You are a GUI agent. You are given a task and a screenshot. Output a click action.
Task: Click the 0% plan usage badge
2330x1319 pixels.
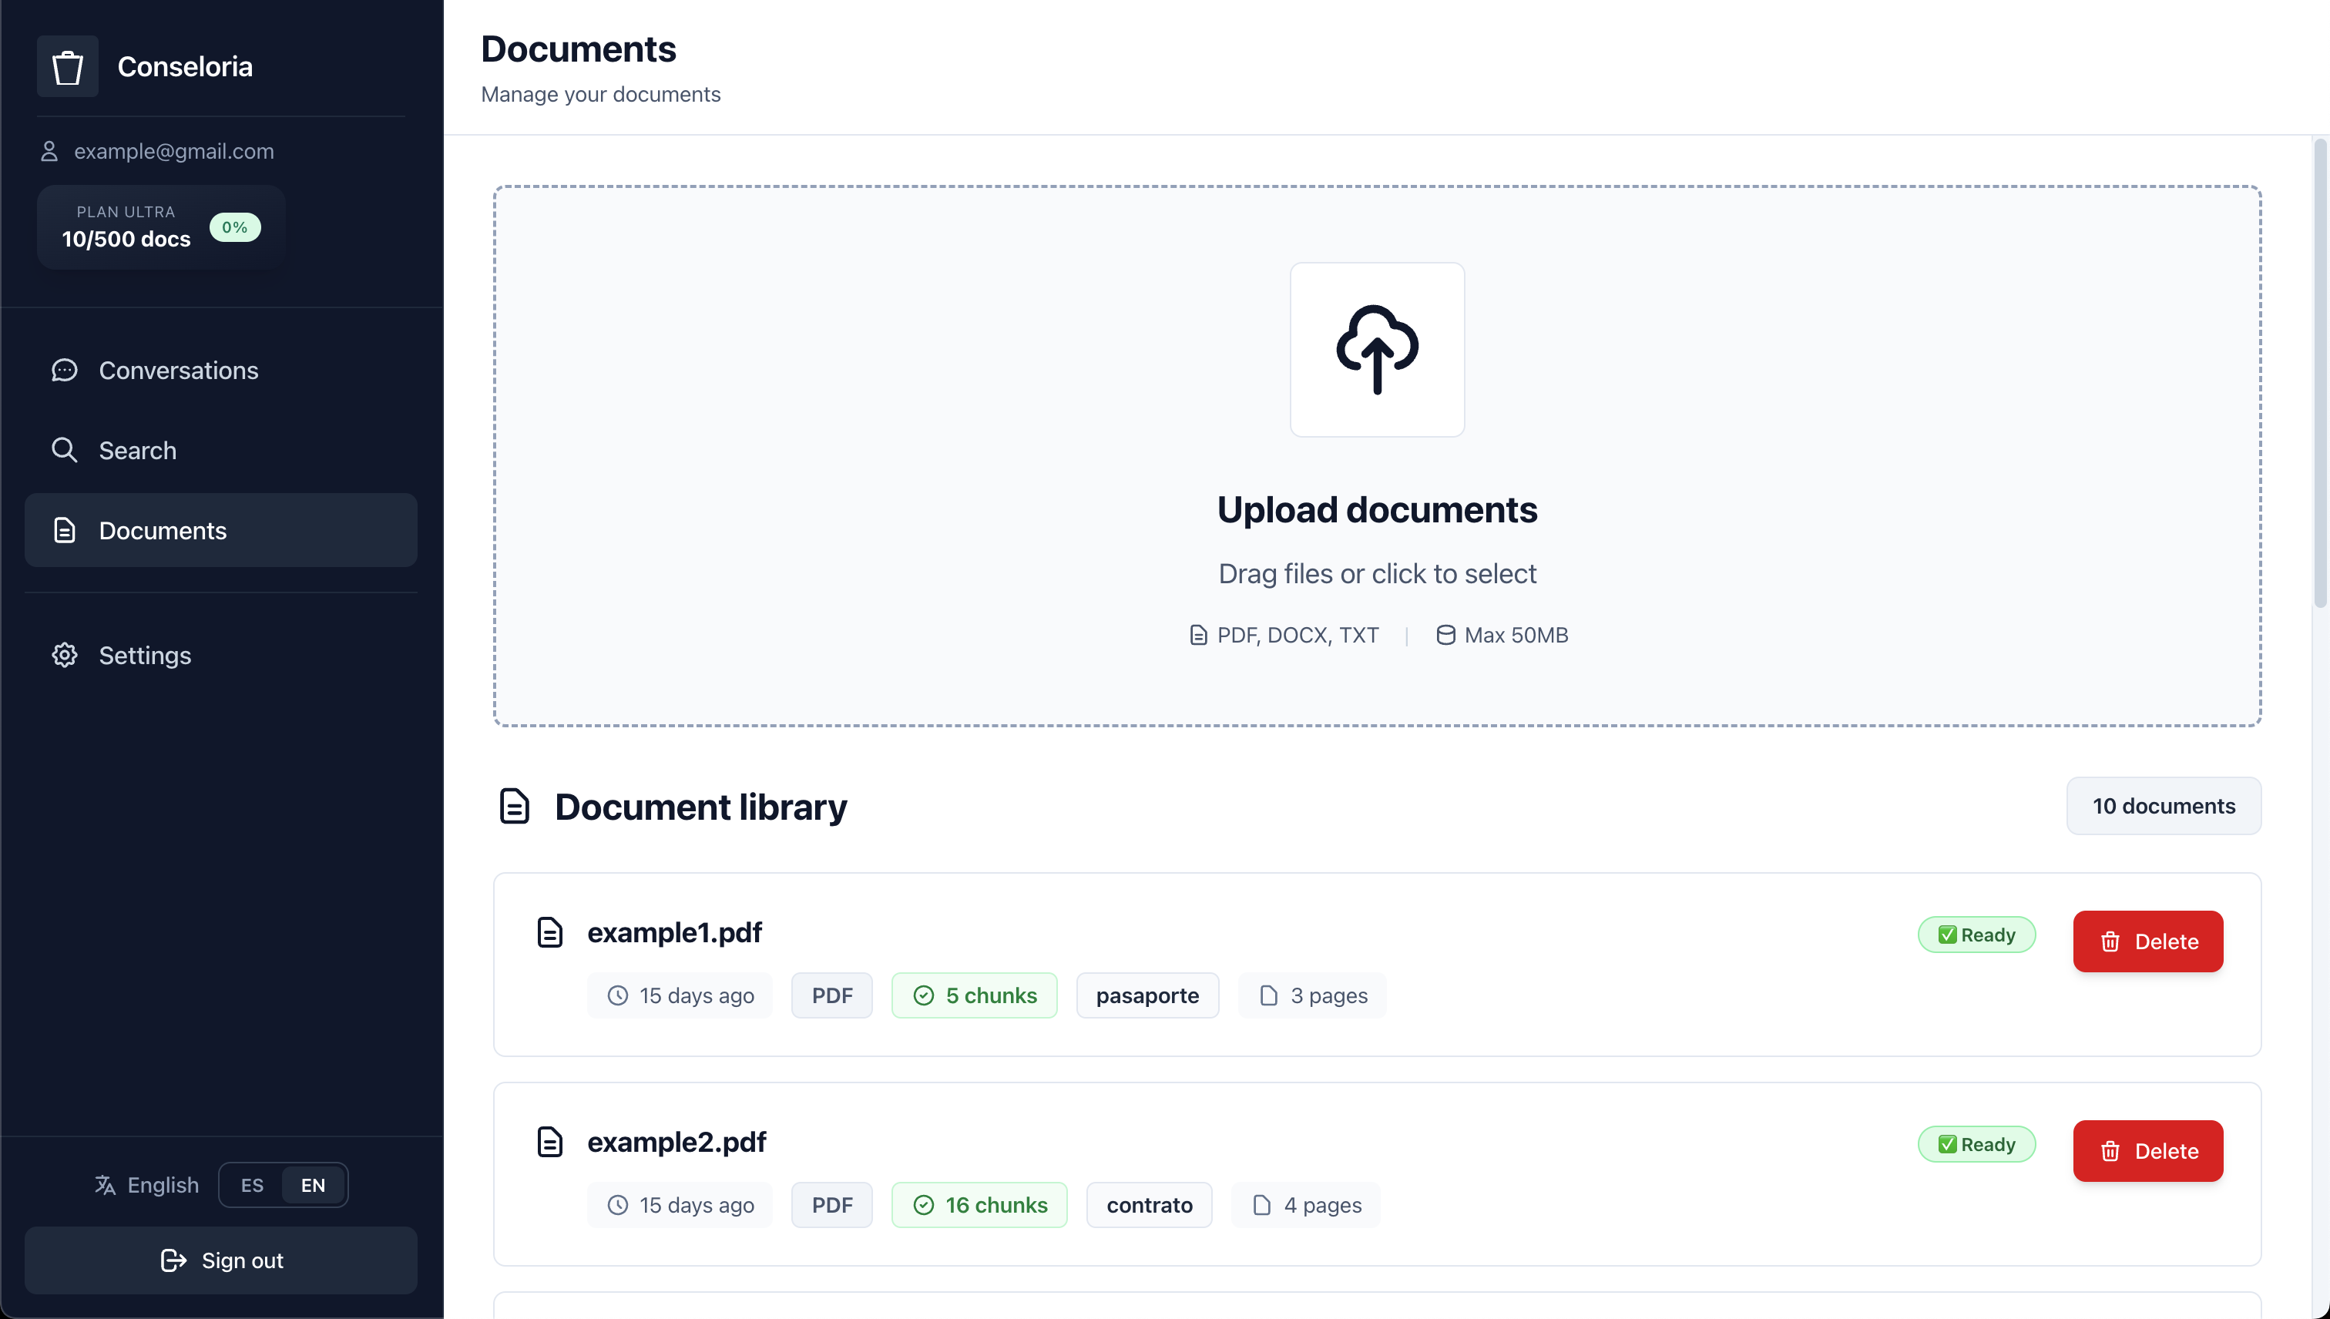point(235,227)
